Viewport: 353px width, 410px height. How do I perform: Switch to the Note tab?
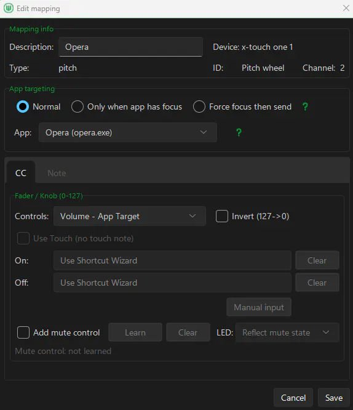57,173
